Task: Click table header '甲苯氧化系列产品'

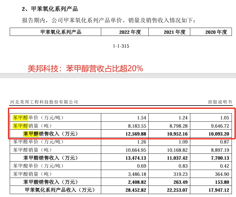Action: point(61,32)
